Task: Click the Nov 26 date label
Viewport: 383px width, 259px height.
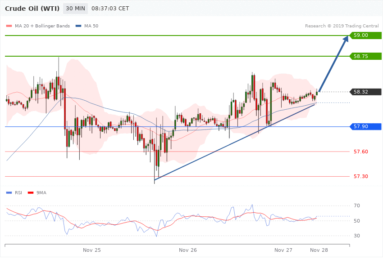Action: pos(187,250)
